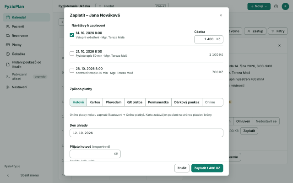Check the 28. 10. 2026 8:00 visit
This screenshot has height=183, width=293.
click(x=72, y=70)
